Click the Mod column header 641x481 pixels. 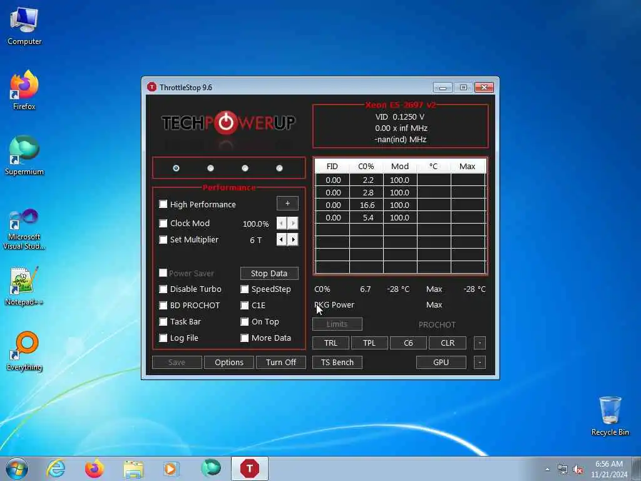[400, 166]
